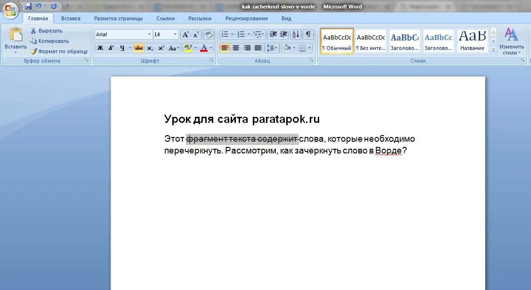Toggle subscript formatting

click(150, 48)
